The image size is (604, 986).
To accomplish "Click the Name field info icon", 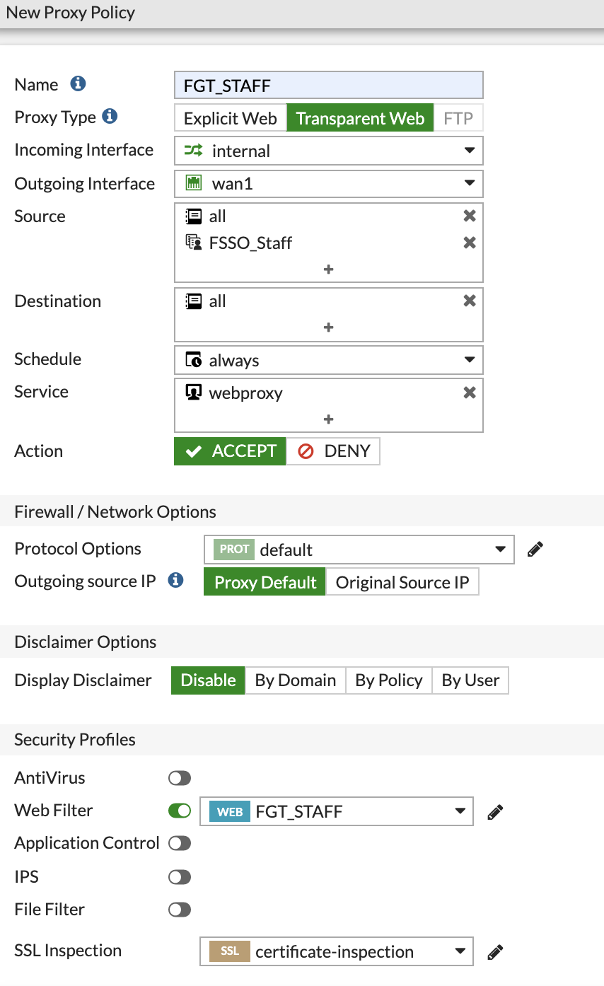I will (x=78, y=83).
